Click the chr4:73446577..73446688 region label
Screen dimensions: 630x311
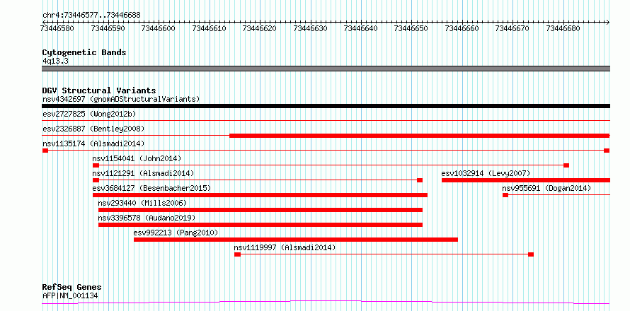[91, 16]
